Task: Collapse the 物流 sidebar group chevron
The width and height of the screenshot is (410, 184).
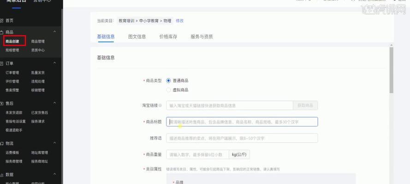Action: click(55, 144)
